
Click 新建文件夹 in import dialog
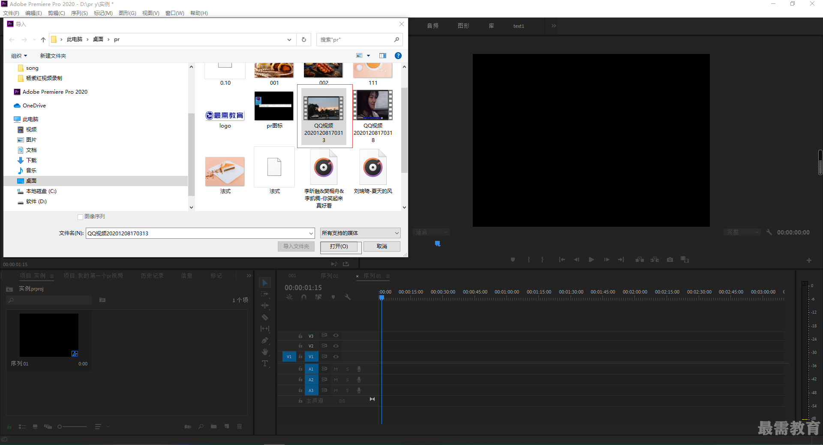coord(53,56)
